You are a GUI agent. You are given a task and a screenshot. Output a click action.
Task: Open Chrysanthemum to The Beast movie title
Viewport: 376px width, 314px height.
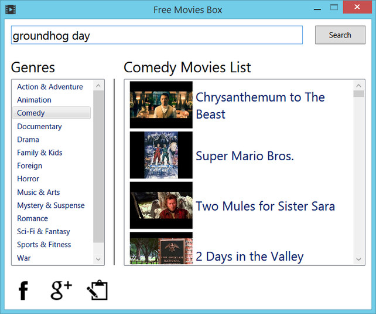(260, 106)
